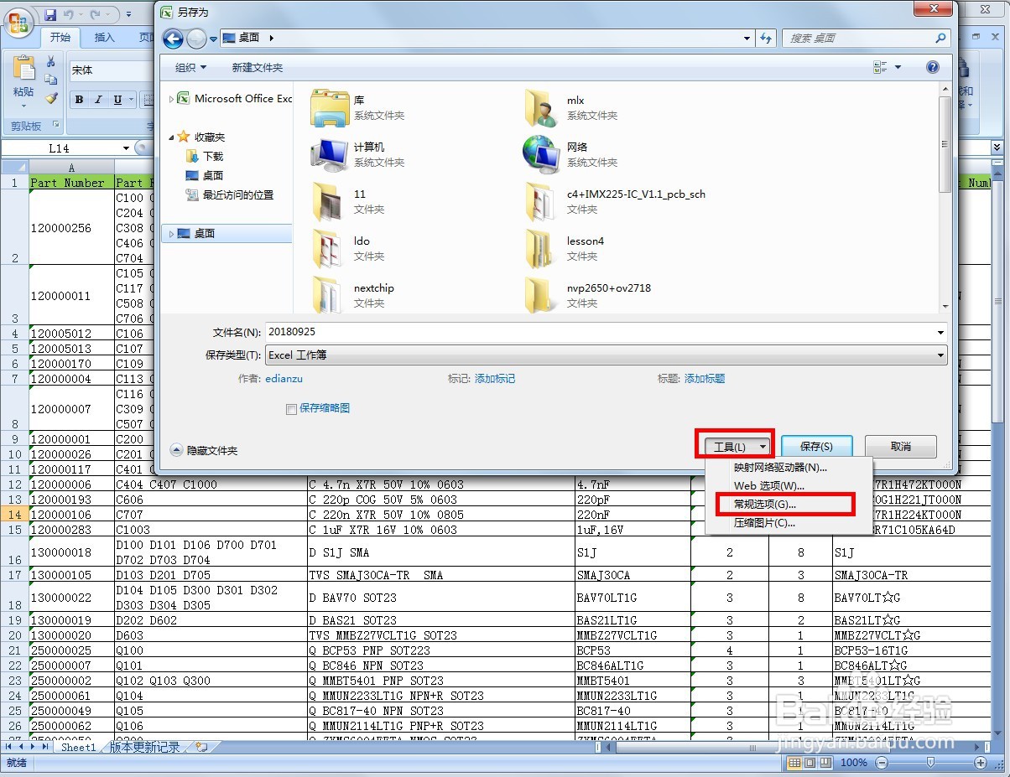Select the nvp2650+ov2718 folder
1010x777 pixels.
pyautogui.click(x=587, y=295)
